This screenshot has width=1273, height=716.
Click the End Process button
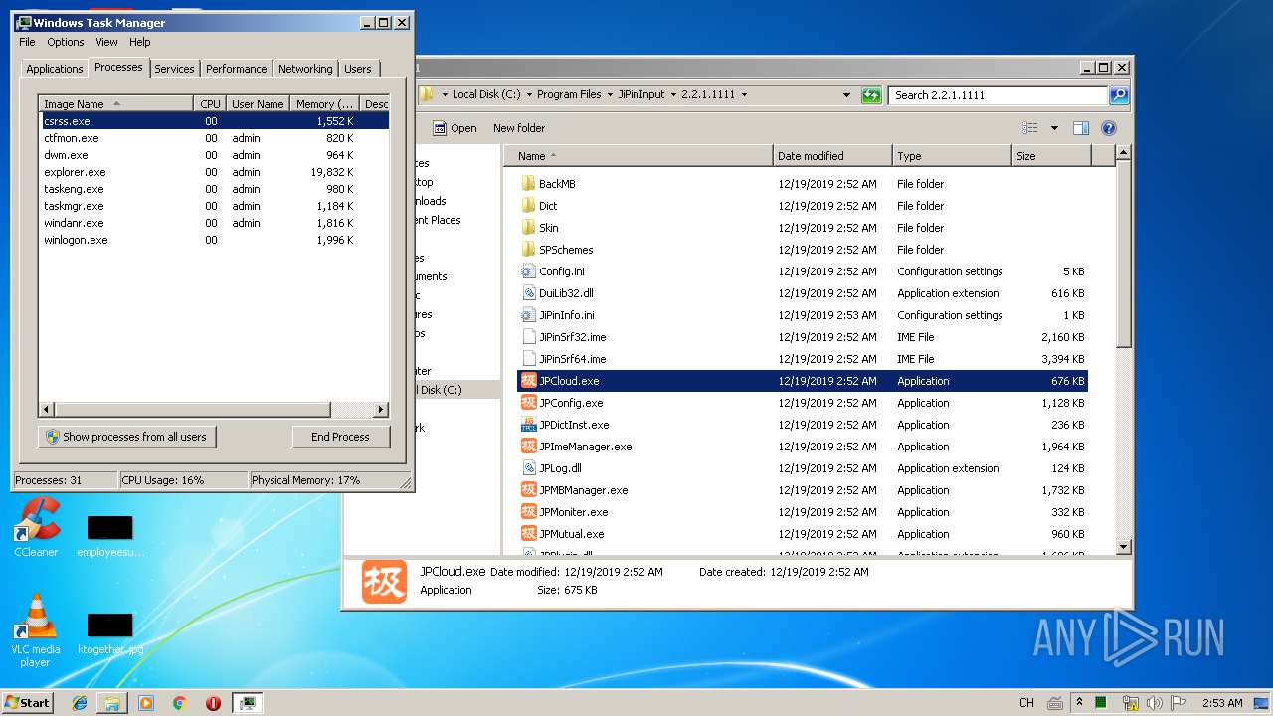pos(340,437)
